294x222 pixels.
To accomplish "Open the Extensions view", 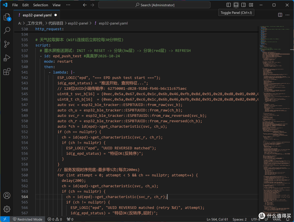I will point(7,71).
